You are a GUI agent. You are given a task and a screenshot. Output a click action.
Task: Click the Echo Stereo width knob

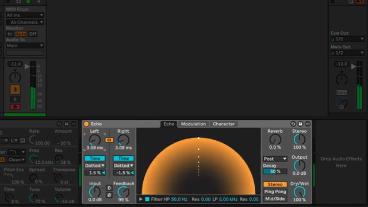(300, 140)
